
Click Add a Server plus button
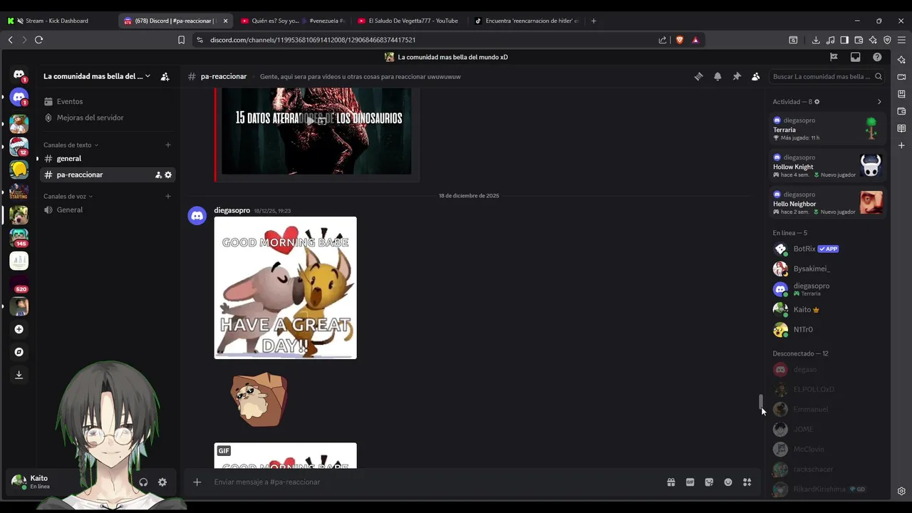[x=19, y=329]
